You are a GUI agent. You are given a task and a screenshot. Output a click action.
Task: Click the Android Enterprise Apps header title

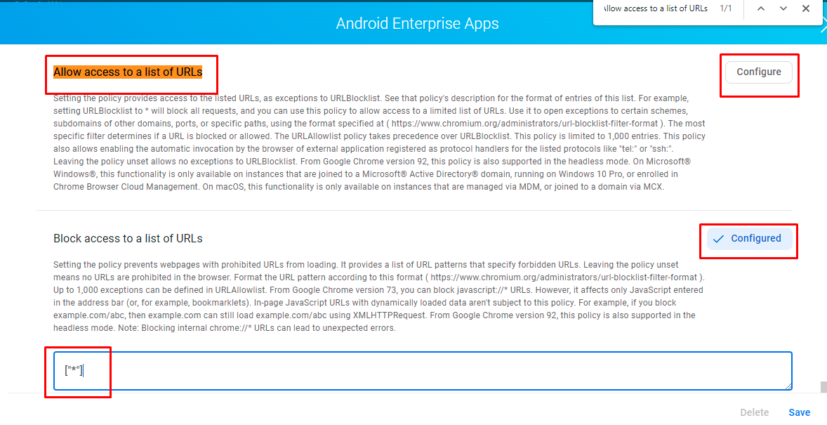(x=417, y=23)
